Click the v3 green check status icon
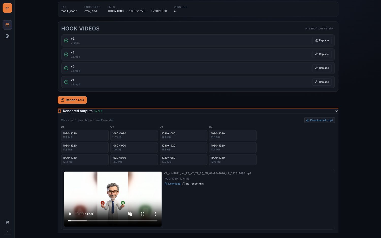Screen dimensions: 381x238 pos(66,68)
